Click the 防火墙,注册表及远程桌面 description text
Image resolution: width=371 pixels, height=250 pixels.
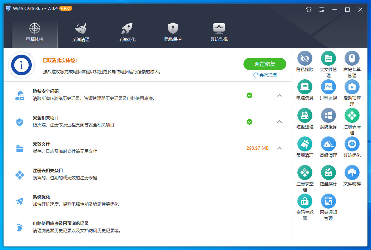(x=73, y=125)
